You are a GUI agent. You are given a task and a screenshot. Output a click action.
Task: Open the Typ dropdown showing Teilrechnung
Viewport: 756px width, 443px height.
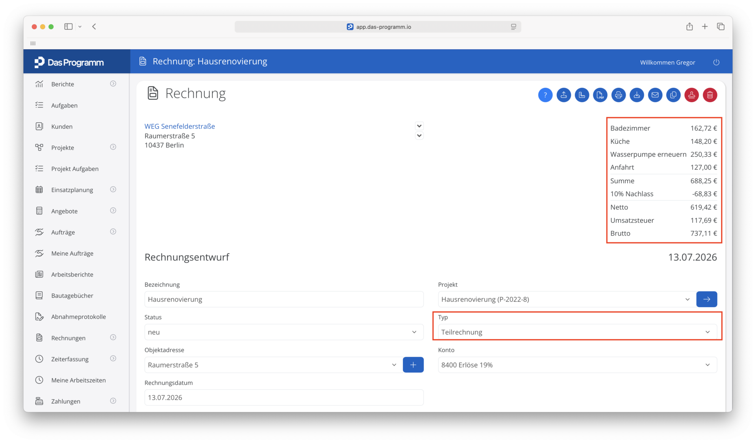[577, 332]
